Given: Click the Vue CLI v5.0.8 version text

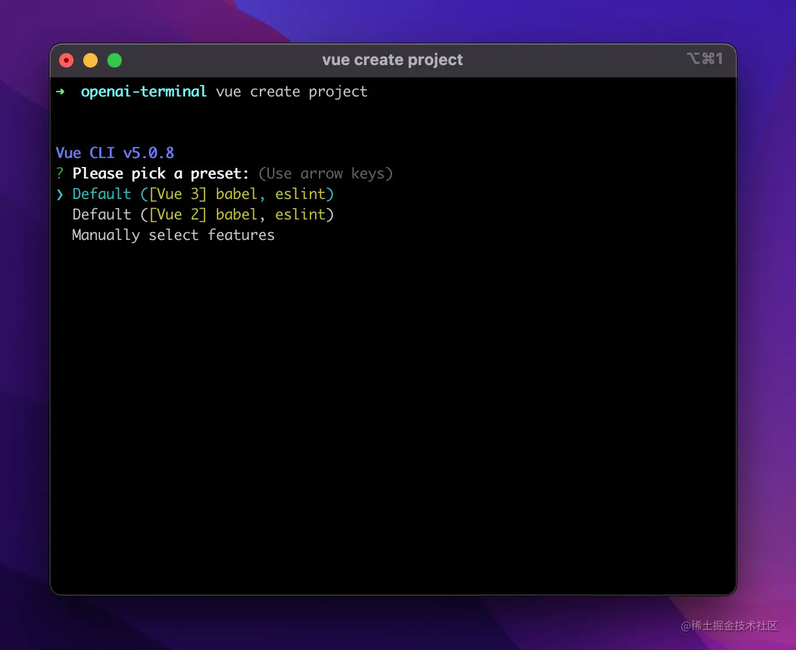Looking at the screenshot, I should pos(115,153).
